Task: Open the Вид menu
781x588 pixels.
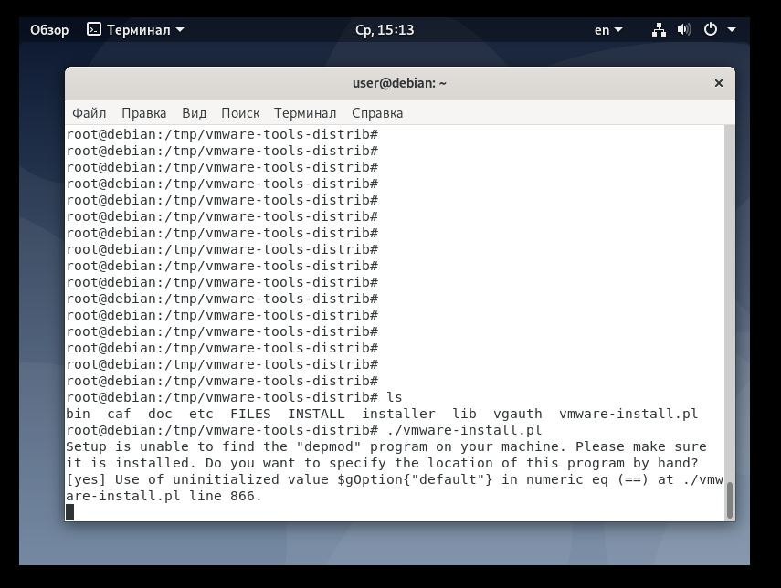Action: click(195, 113)
